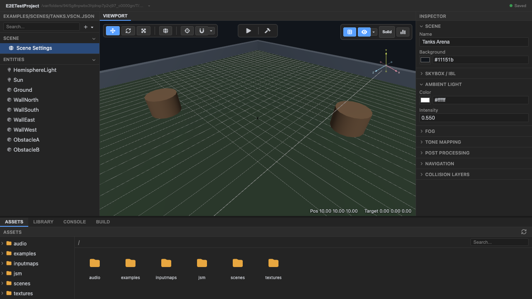
Task: Select textures in the assets tree
Action: [x=37, y=293]
